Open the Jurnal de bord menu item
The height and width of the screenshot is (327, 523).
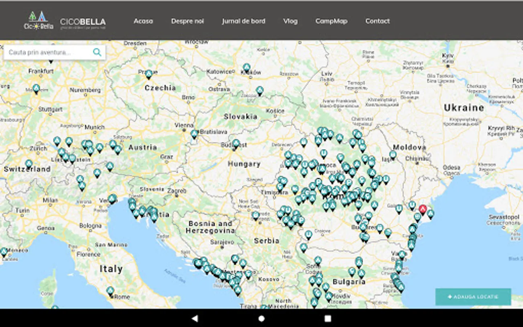coord(244,21)
